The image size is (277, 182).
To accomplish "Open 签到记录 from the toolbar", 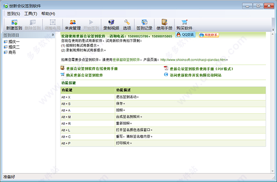I will click(144, 24).
